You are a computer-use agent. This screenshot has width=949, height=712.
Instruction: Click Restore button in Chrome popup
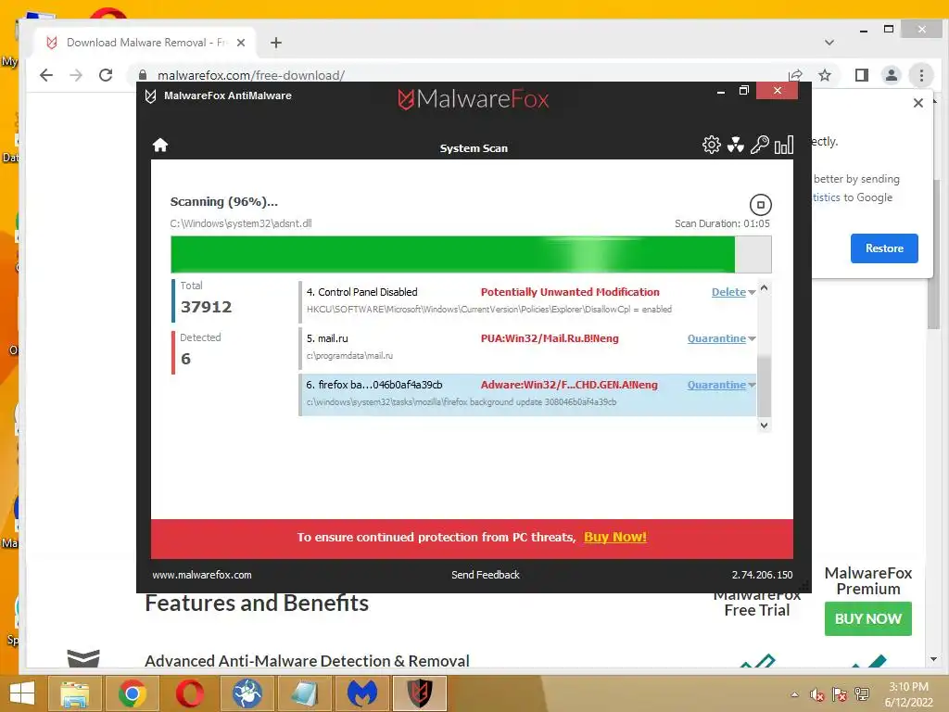pos(884,248)
